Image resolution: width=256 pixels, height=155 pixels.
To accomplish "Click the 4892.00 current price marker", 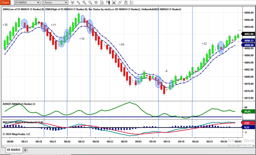I will 249,34.
